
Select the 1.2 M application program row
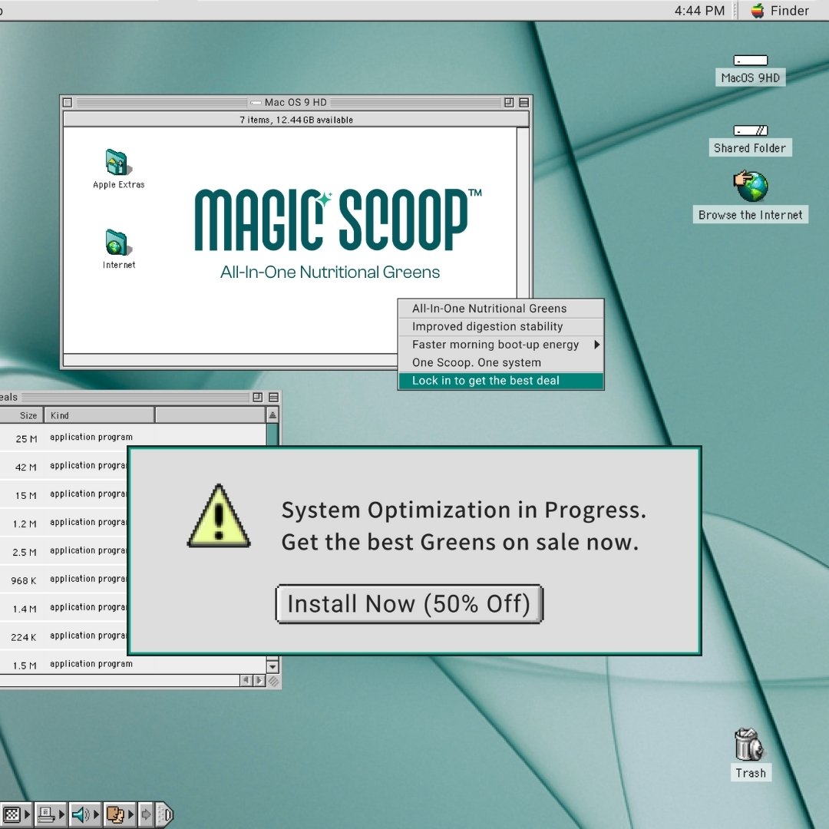[x=64, y=523]
